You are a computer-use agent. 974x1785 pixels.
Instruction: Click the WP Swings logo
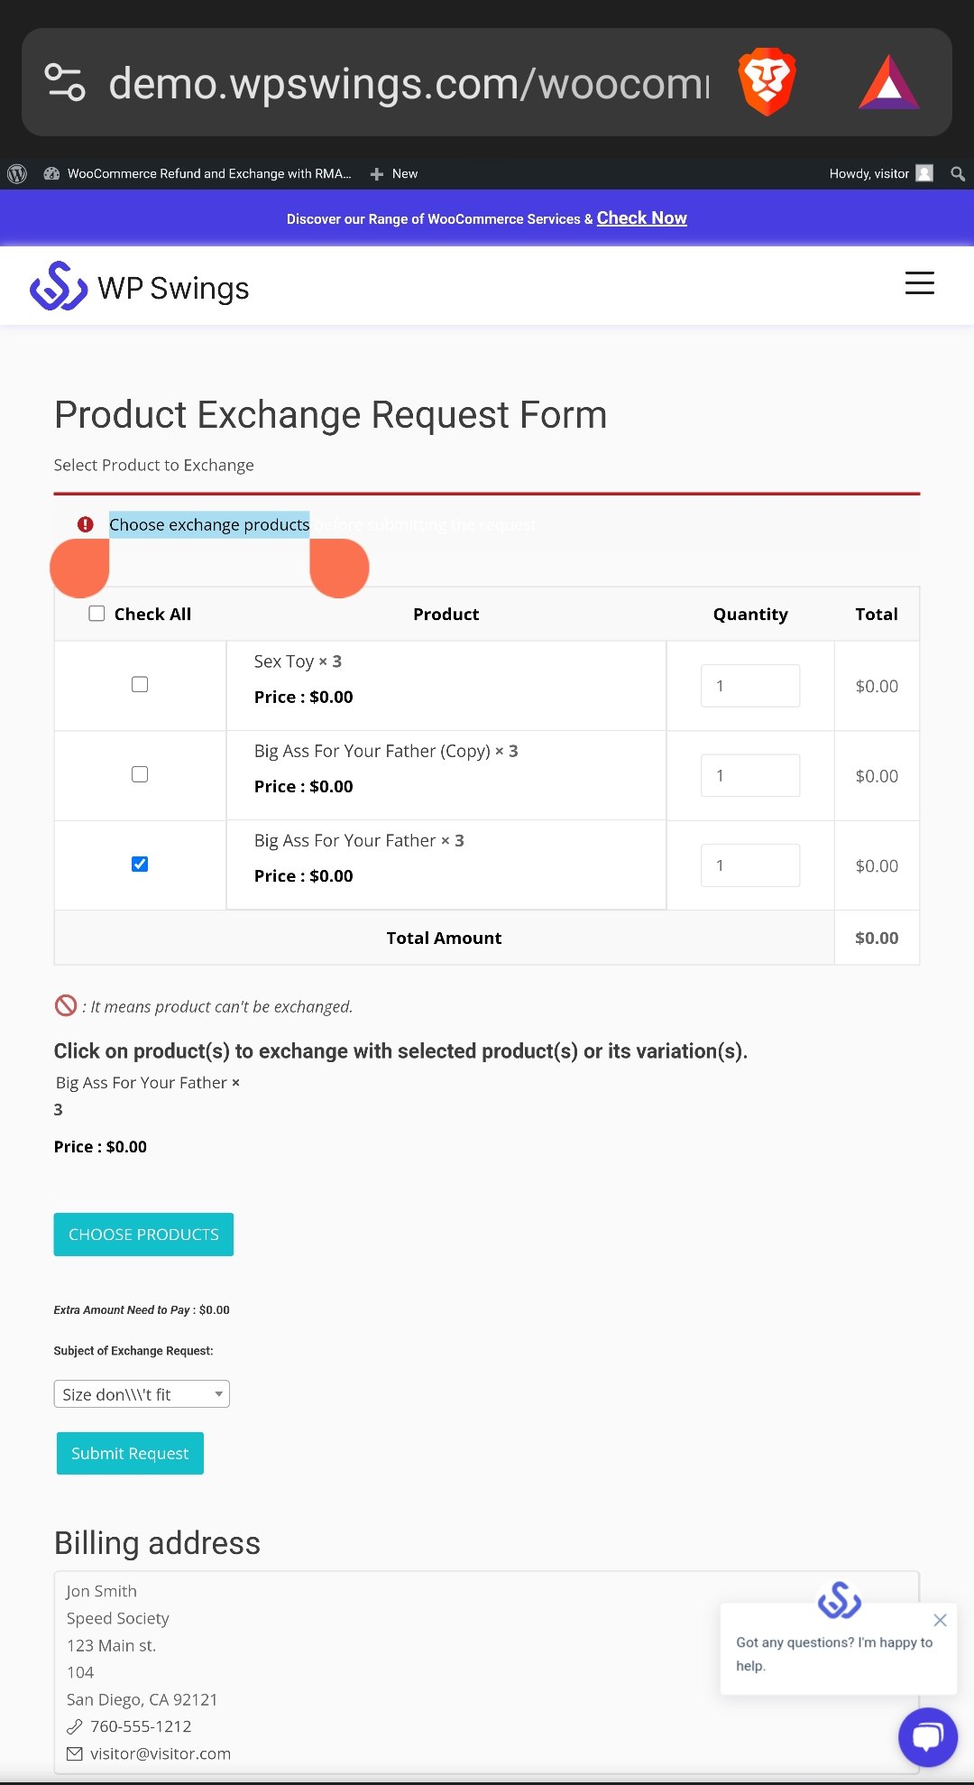tap(140, 287)
